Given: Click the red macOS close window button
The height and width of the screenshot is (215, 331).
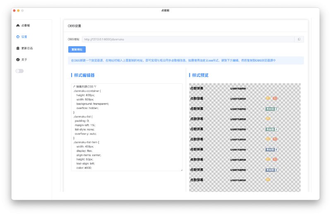Looking at the screenshot, I should point(14,10).
